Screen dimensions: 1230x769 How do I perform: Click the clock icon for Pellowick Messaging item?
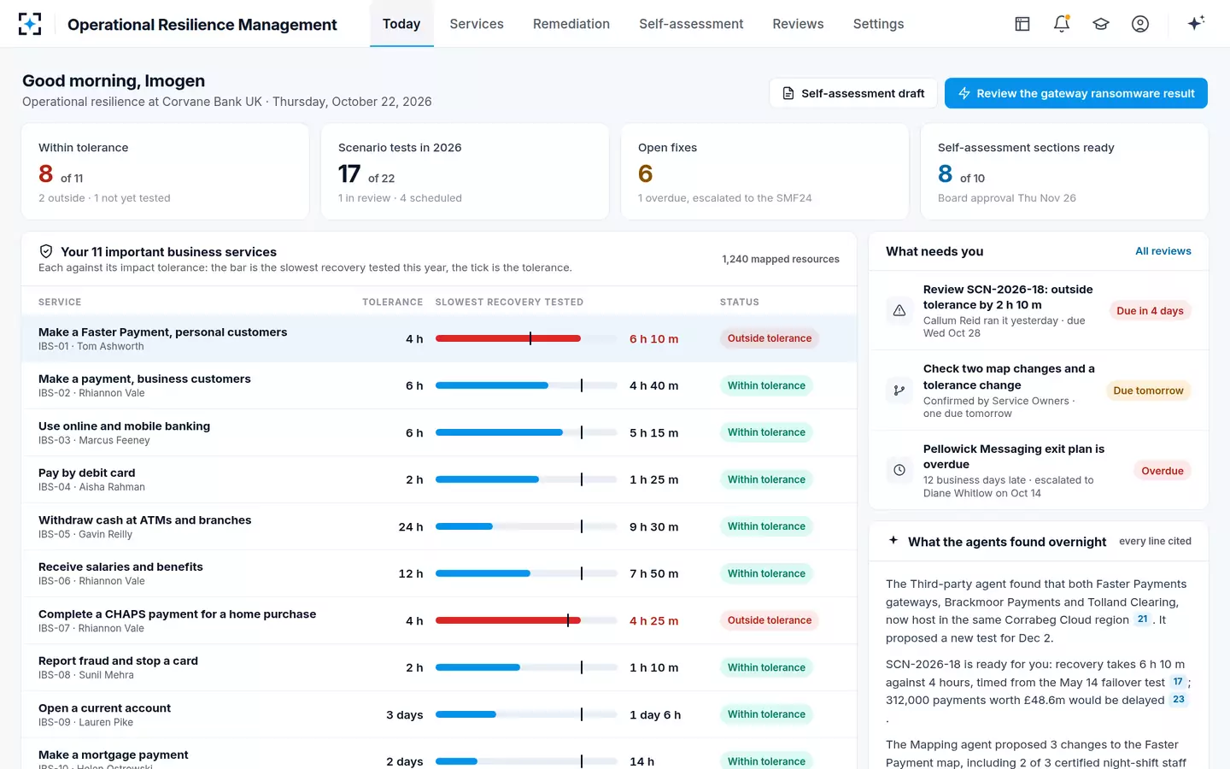point(899,470)
